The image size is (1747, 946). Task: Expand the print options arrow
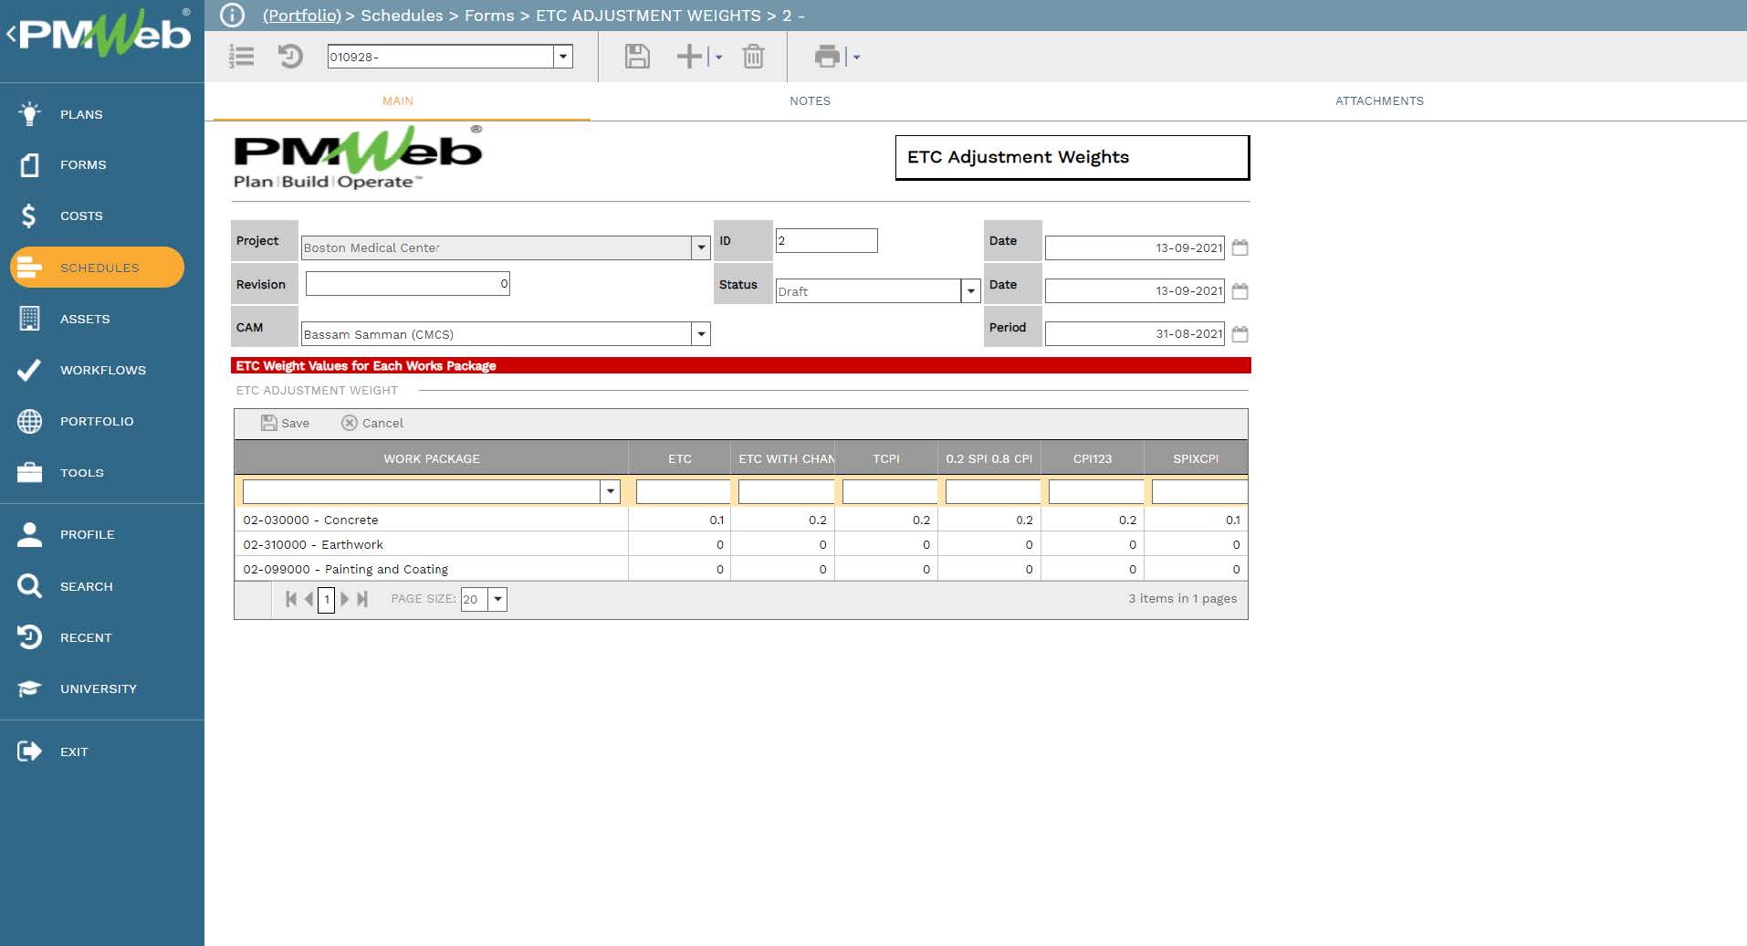pos(856,58)
